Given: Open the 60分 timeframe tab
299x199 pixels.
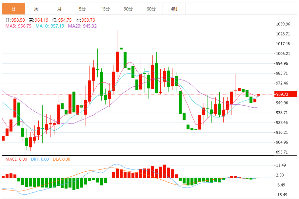Looking at the screenshot, I should point(151,9).
